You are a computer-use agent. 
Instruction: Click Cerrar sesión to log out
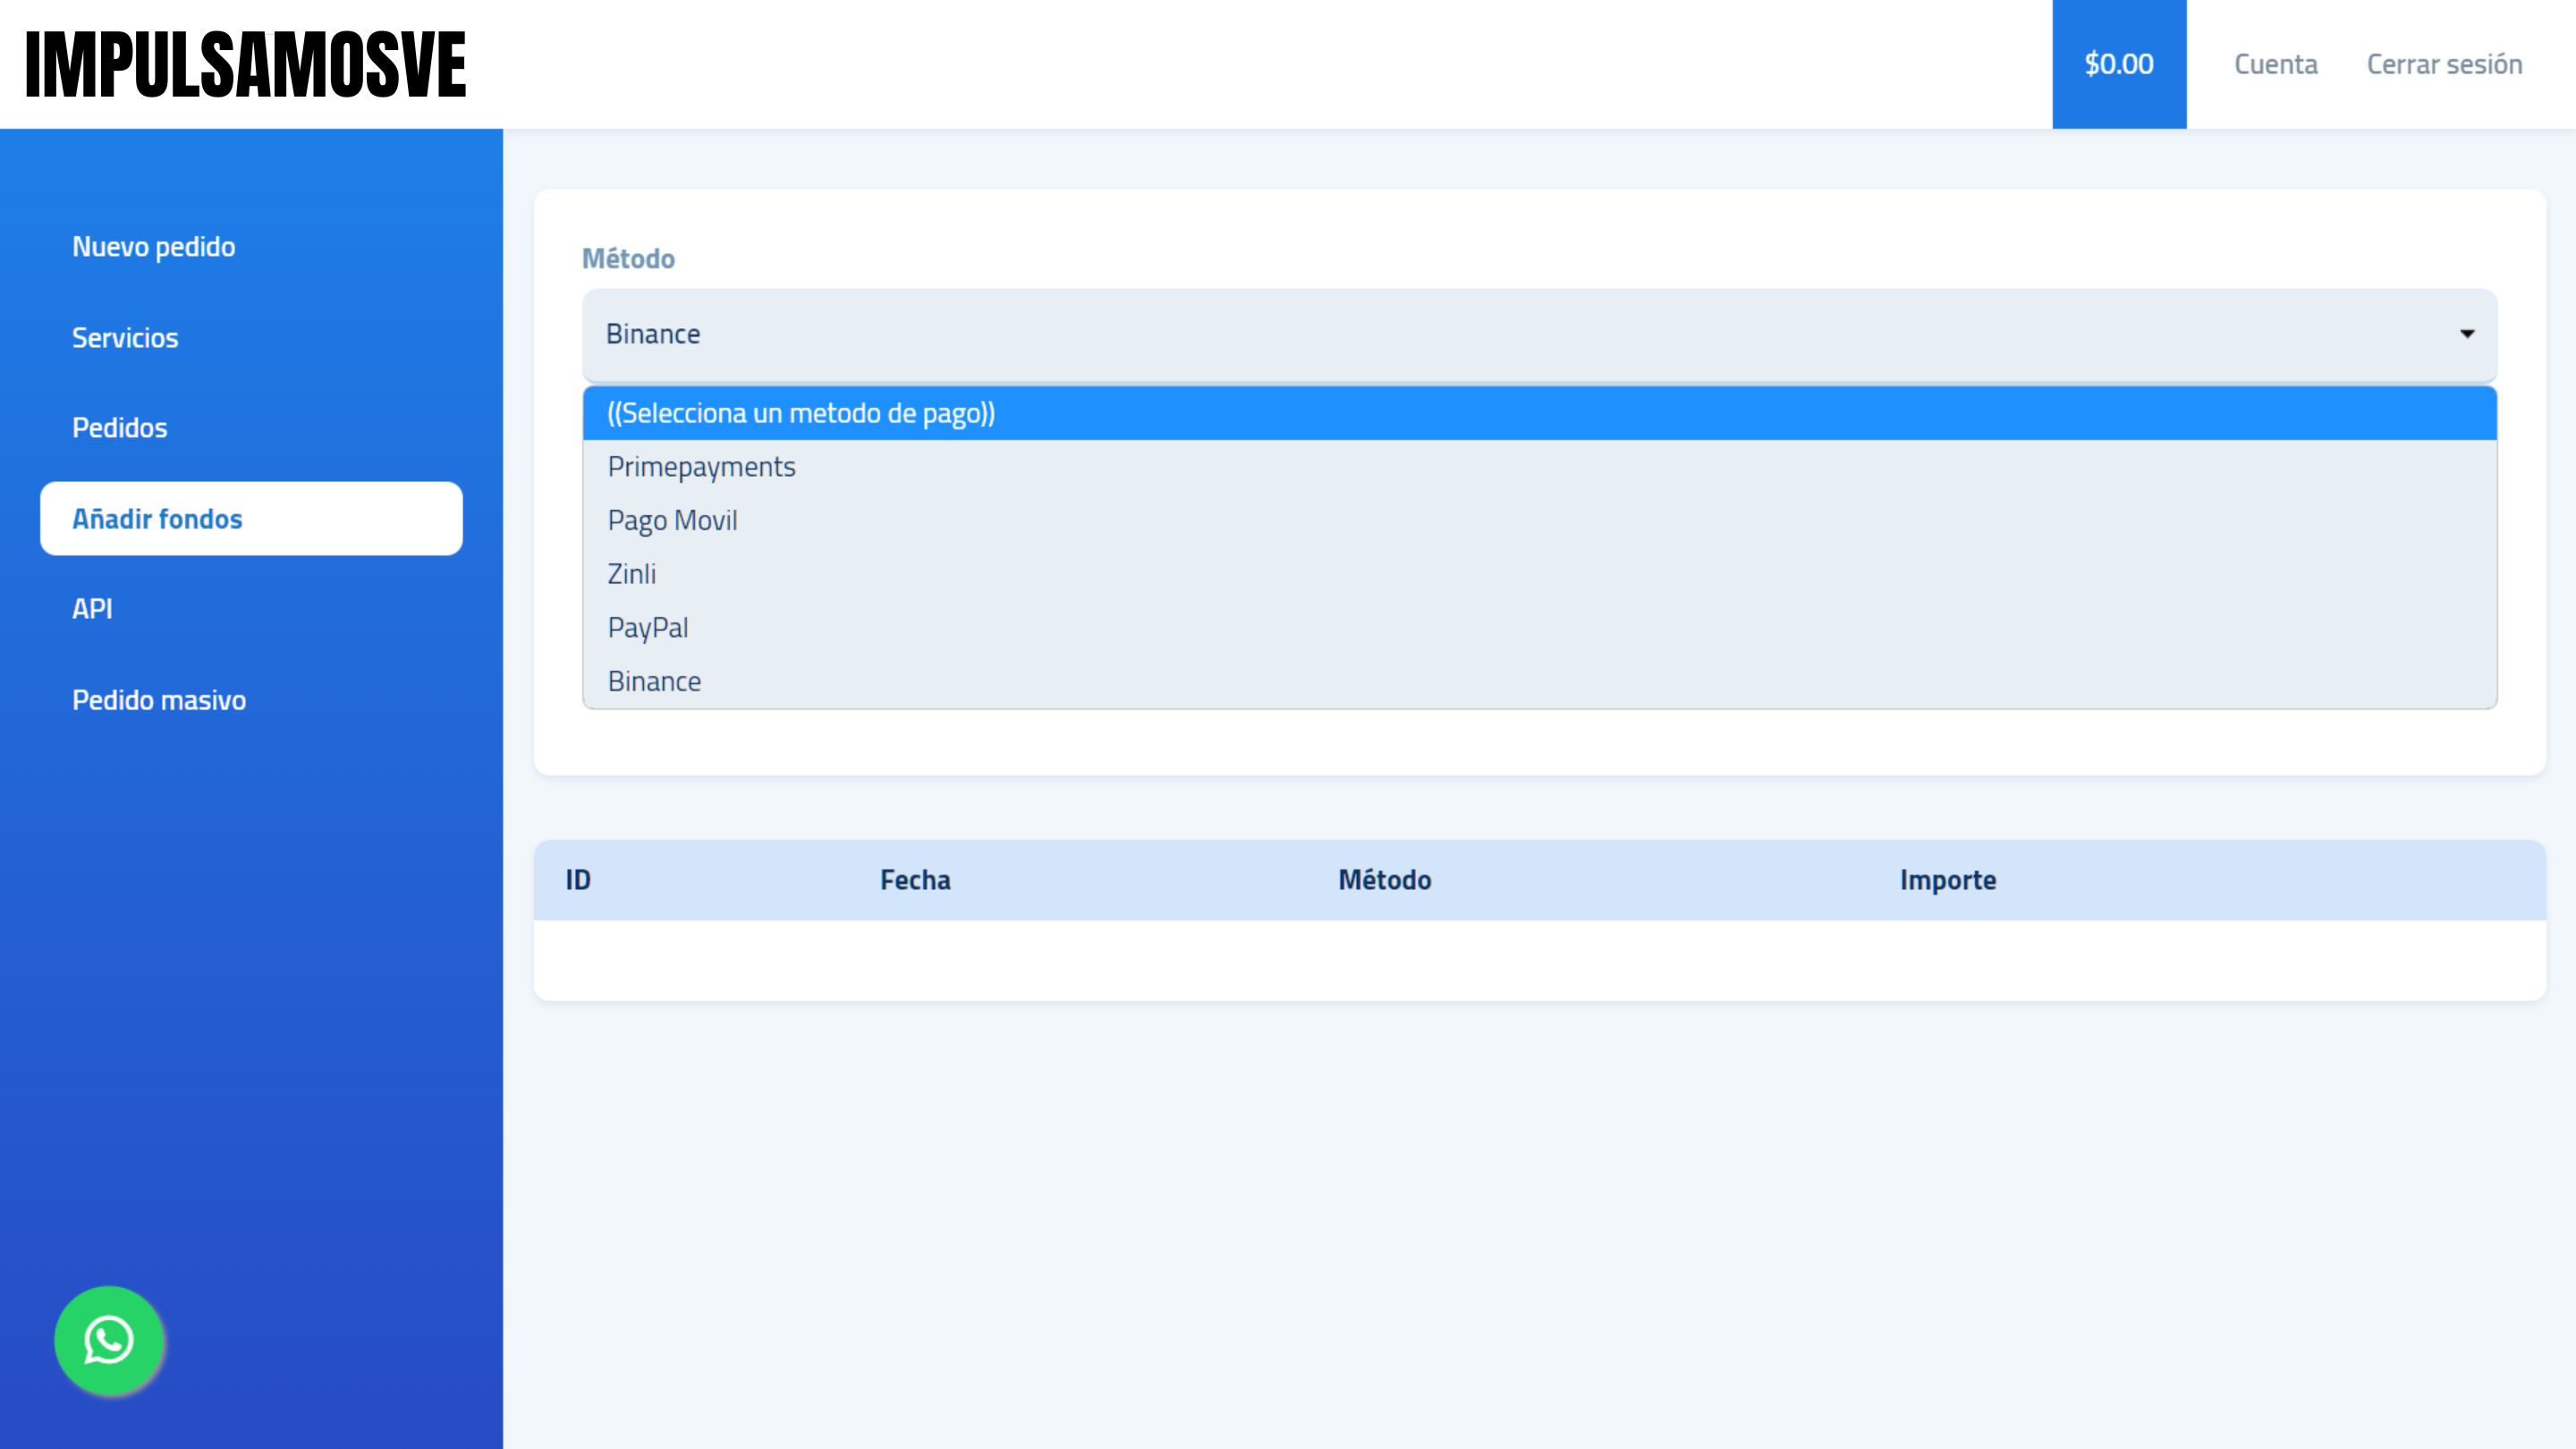[2443, 64]
